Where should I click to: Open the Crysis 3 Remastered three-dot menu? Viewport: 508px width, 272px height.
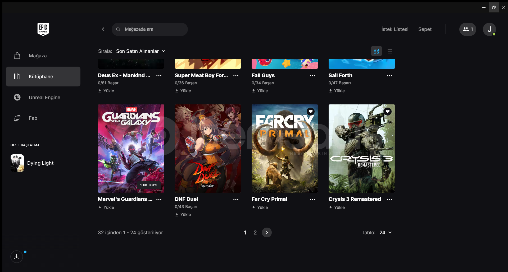pyautogui.click(x=389, y=200)
